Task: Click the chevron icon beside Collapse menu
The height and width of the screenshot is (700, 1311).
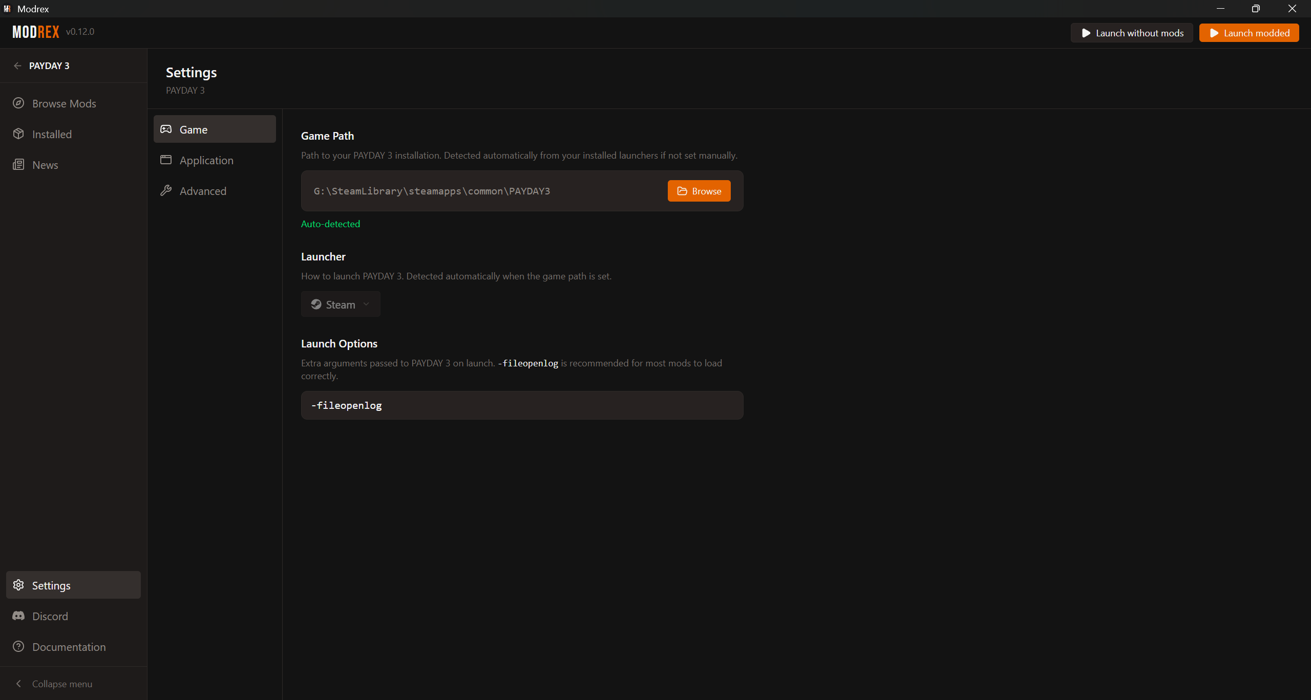Action: click(x=18, y=684)
